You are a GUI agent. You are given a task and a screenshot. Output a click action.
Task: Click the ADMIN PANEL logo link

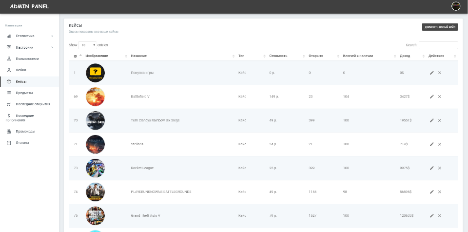tap(29, 6)
